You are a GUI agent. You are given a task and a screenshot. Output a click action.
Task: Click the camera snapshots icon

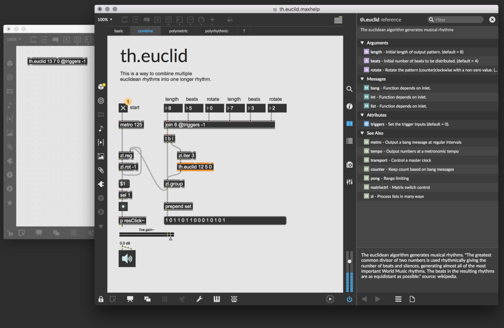point(350,165)
